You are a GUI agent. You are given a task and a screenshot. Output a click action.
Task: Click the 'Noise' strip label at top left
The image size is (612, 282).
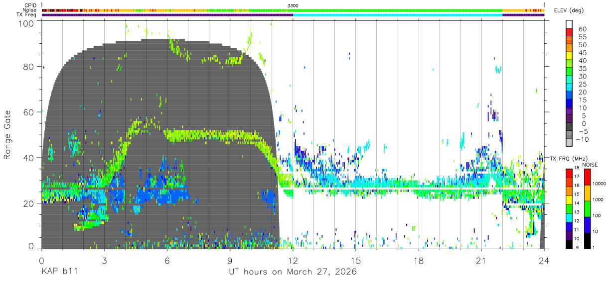pyautogui.click(x=29, y=10)
